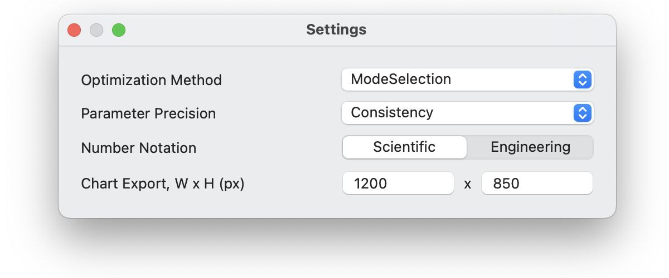Click the Parameter Precision label
The height and width of the screenshot is (278, 669).
pyautogui.click(x=148, y=114)
